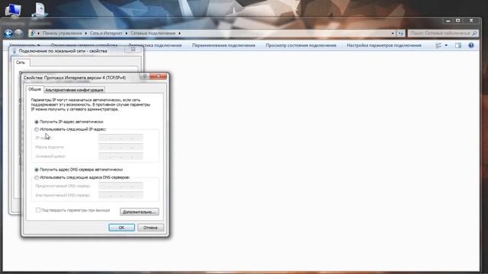The height and width of the screenshot is (274, 488).
Task: Maximize the Network Connections window
Action: 457,21
